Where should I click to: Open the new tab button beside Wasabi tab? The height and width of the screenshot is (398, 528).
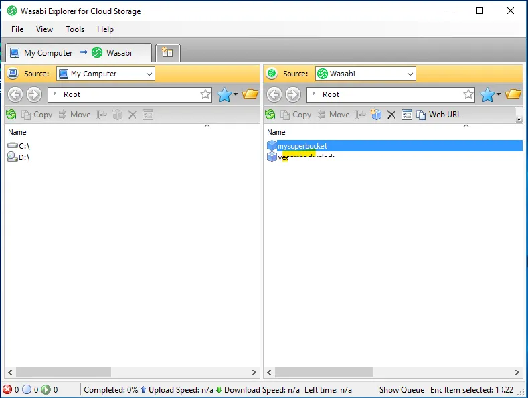pyautogui.click(x=167, y=52)
